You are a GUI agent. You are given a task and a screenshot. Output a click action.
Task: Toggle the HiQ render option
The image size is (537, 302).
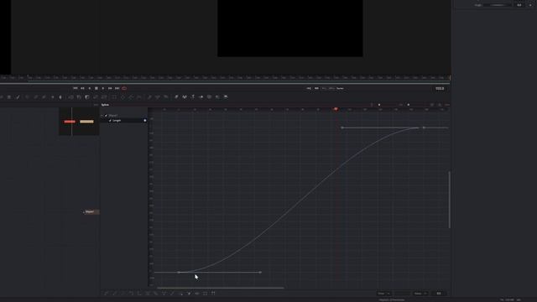(x=309, y=88)
